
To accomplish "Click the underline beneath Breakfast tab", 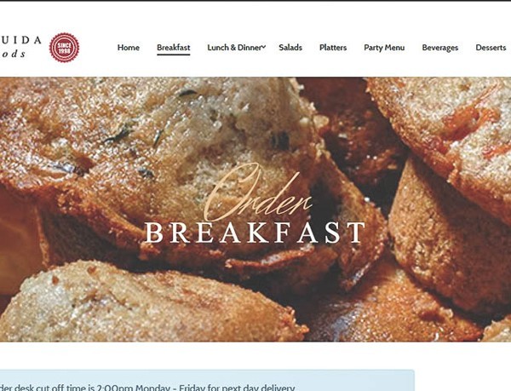I will [x=174, y=55].
